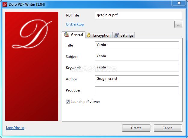Open folder browser with the ... button
This screenshot has height=138, width=188.
(178, 24)
